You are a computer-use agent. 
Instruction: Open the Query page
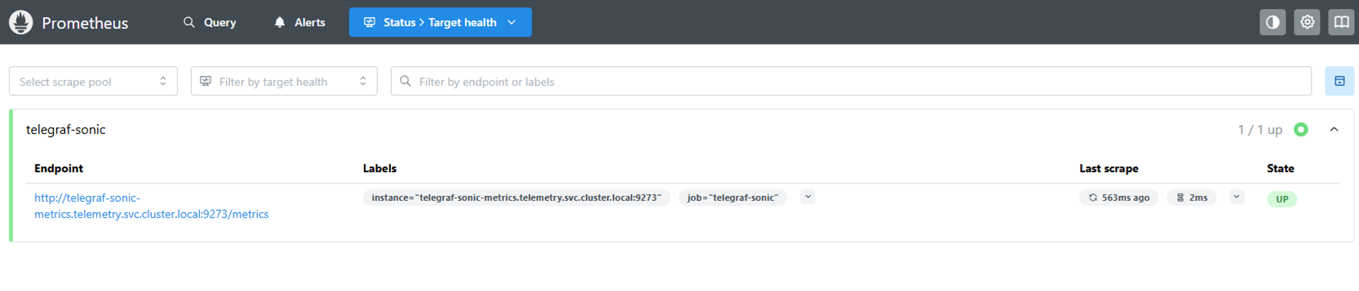(x=210, y=22)
